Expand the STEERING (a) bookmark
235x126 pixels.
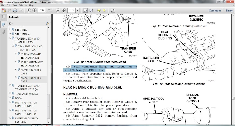point(10,34)
